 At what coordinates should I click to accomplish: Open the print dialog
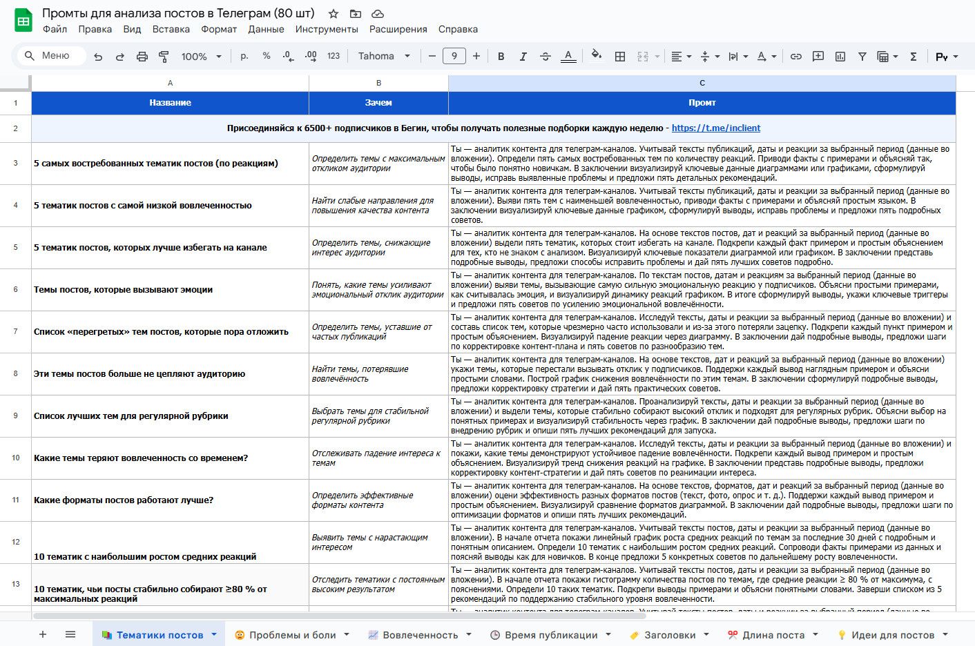142,56
